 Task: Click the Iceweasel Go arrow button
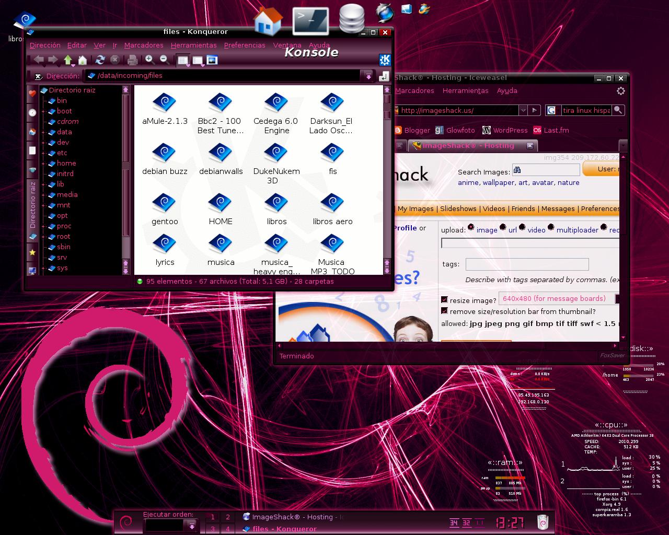coord(534,110)
